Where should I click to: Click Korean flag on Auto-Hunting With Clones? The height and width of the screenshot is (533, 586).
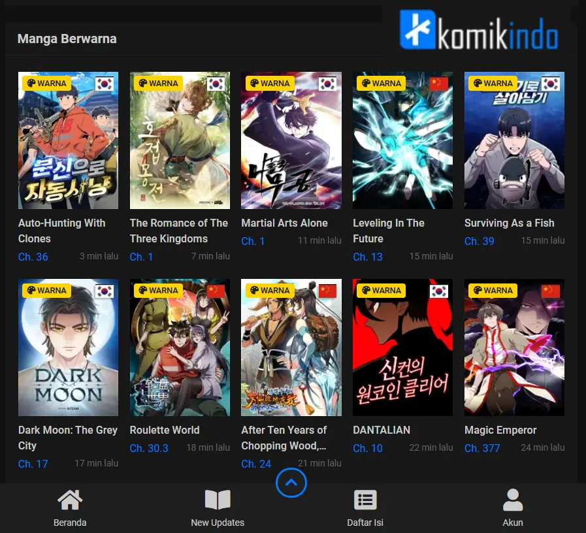click(x=105, y=84)
